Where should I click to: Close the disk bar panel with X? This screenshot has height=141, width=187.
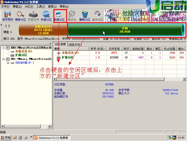coord(1,25)
